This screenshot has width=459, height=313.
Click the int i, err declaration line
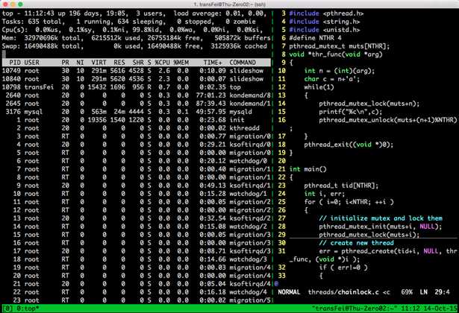point(325,194)
